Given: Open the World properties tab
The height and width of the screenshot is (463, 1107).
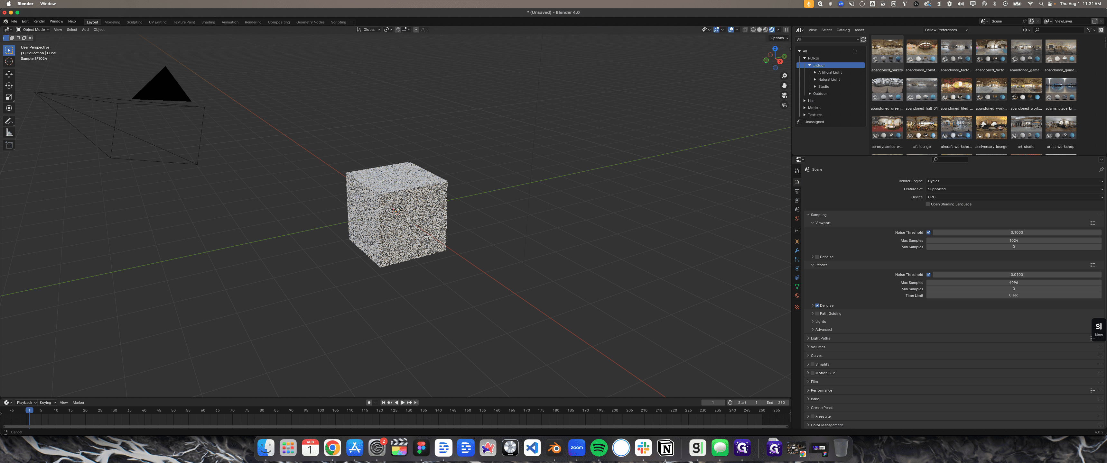Looking at the screenshot, I should [x=797, y=218].
